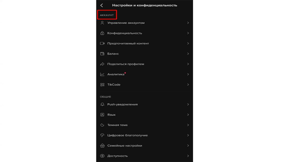Click the moon icon beside Темная тема

click(x=102, y=125)
